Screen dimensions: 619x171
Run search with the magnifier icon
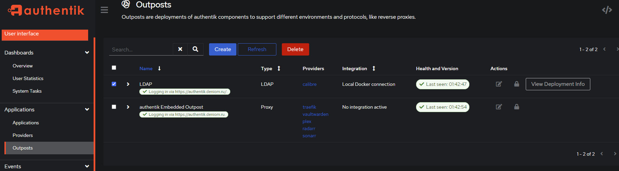(x=195, y=49)
